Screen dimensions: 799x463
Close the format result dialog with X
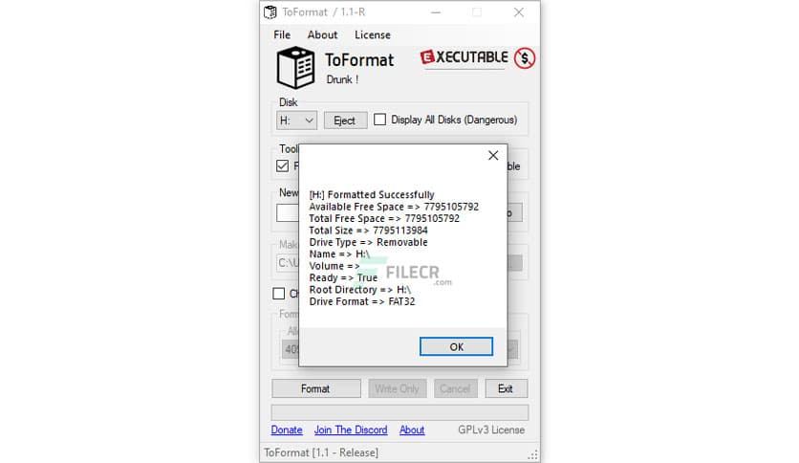(x=493, y=156)
